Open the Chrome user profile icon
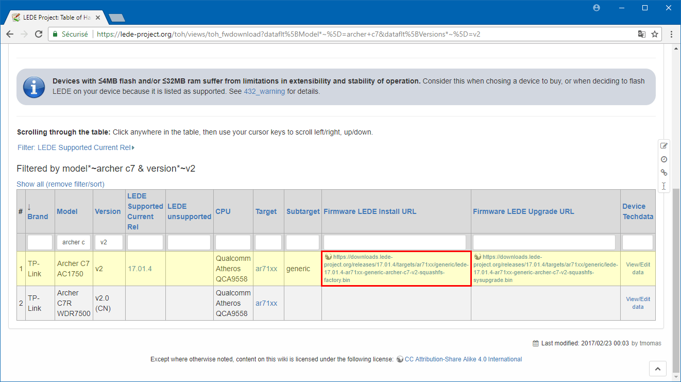Viewport: 681px width, 382px height. click(x=597, y=8)
